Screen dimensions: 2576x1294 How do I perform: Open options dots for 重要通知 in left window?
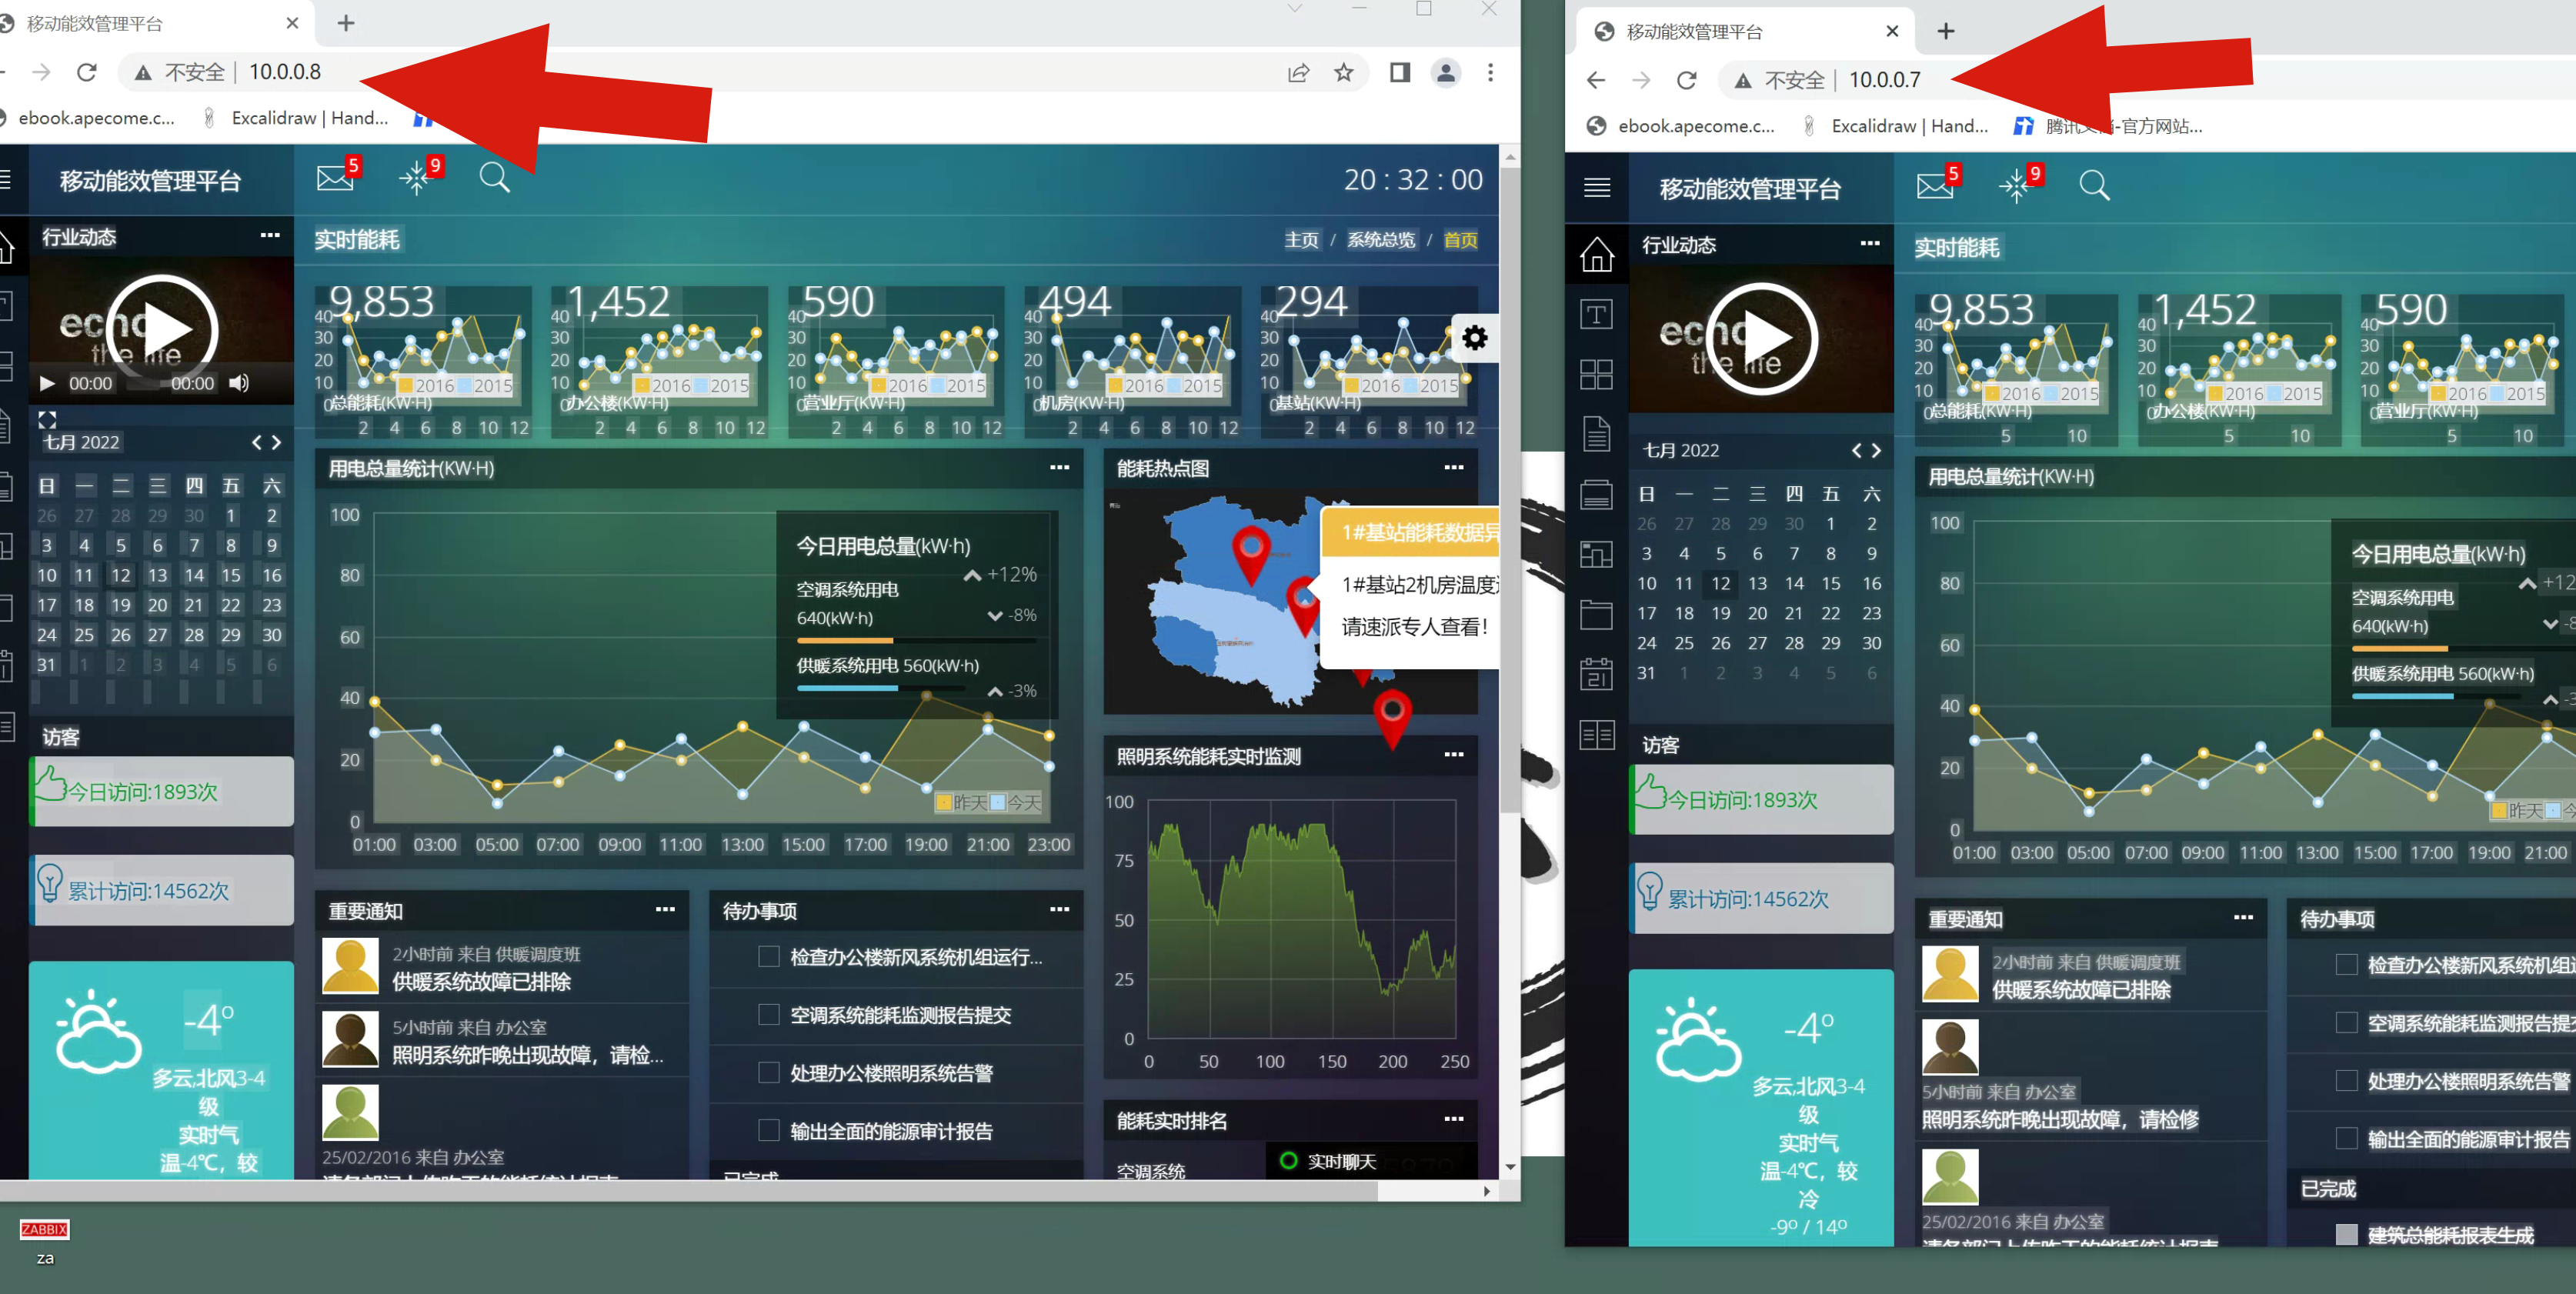665,910
